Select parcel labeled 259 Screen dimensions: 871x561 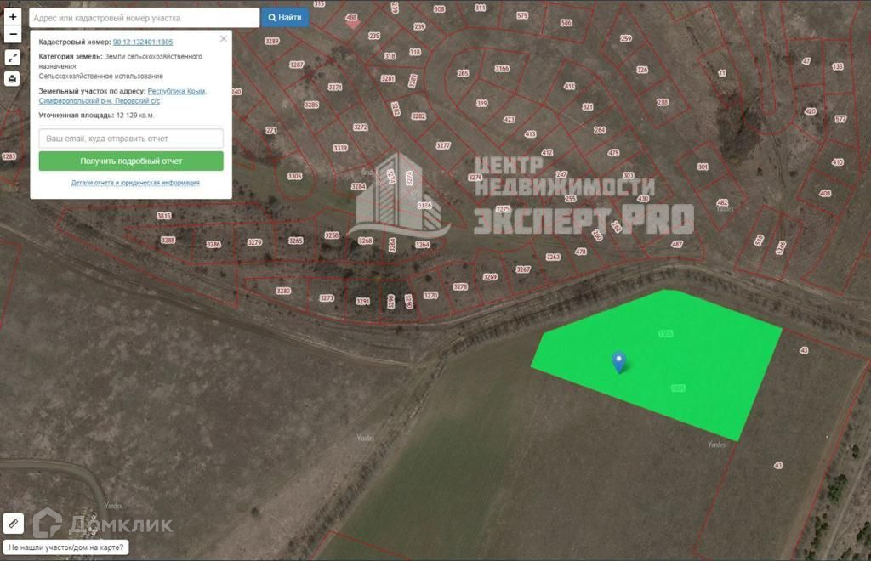[x=626, y=38]
